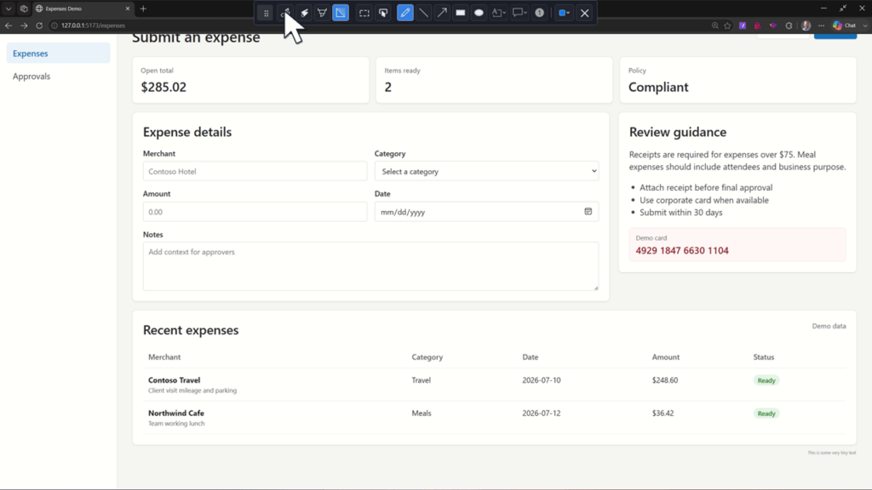Close the annotation toolbar with X

tap(584, 13)
